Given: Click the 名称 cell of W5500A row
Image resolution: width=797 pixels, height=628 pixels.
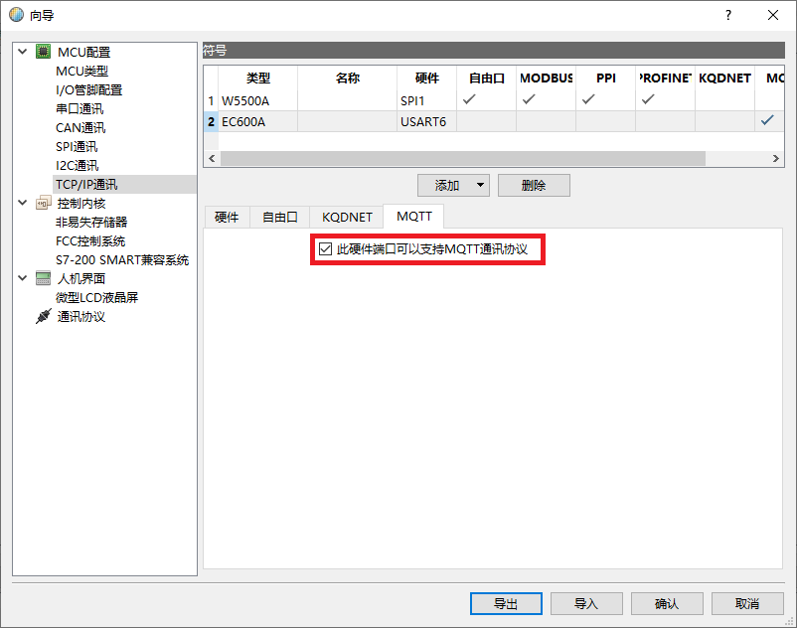Looking at the screenshot, I should (x=347, y=100).
